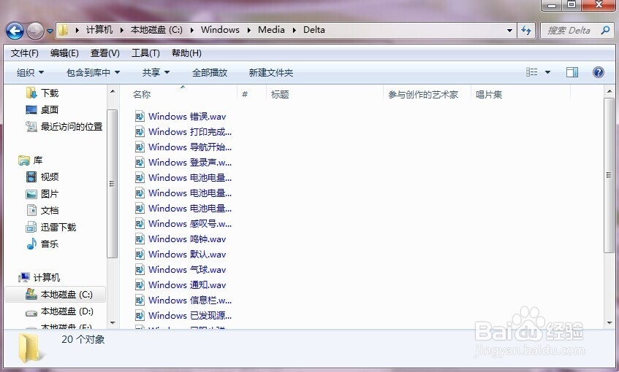Select 计算机 in navigation pane
Image resolution: width=619 pixels, height=372 pixels.
click(39, 277)
